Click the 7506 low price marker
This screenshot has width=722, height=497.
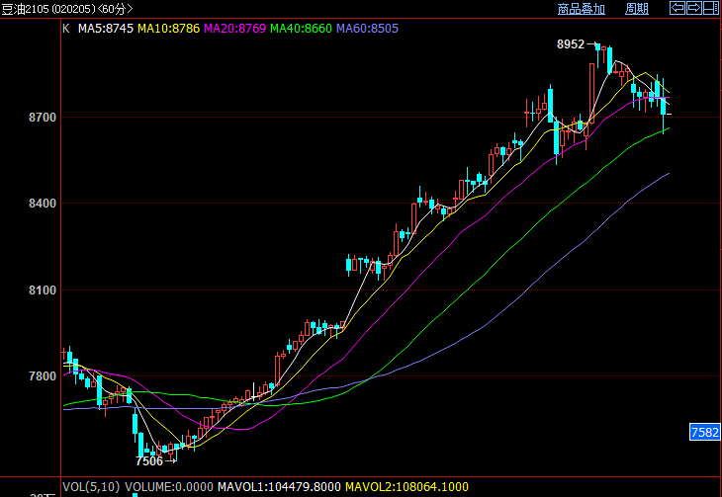pos(149,461)
